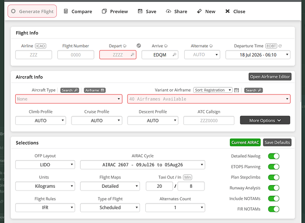Viewport: 305px width, 223px height.
Task: Toggle the ETOPS Planning switch
Action: [x=274, y=167]
